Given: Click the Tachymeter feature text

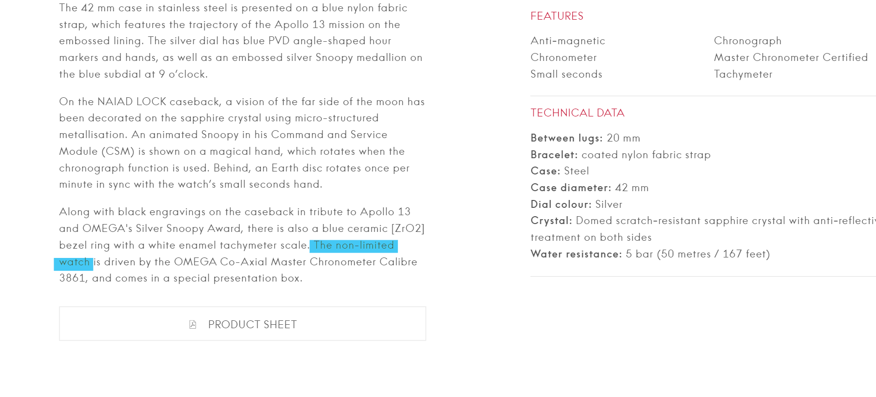Looking at the screenshot, I should tap(743, 74).
